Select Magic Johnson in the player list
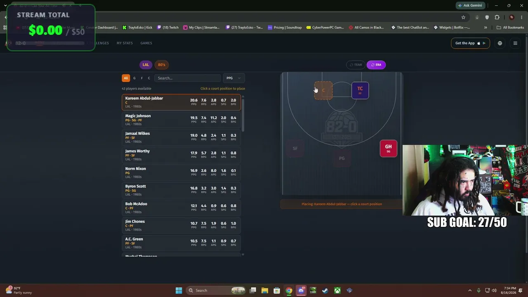The width and height of the screenshot is (528, 297). click(181, 120)
